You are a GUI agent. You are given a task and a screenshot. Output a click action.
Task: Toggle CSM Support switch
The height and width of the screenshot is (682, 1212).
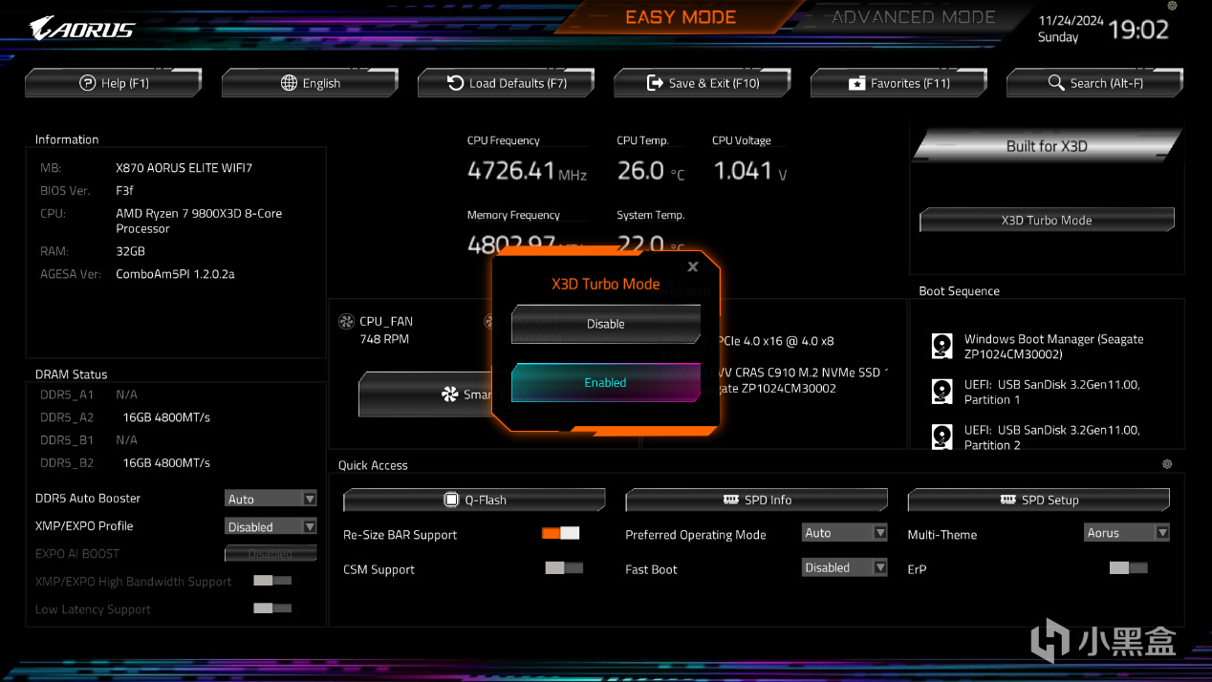point(564,568)
